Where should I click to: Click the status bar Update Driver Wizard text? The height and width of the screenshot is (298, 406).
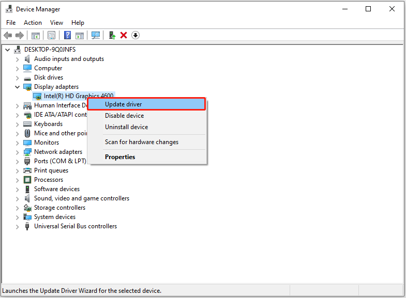click(82, 291)
